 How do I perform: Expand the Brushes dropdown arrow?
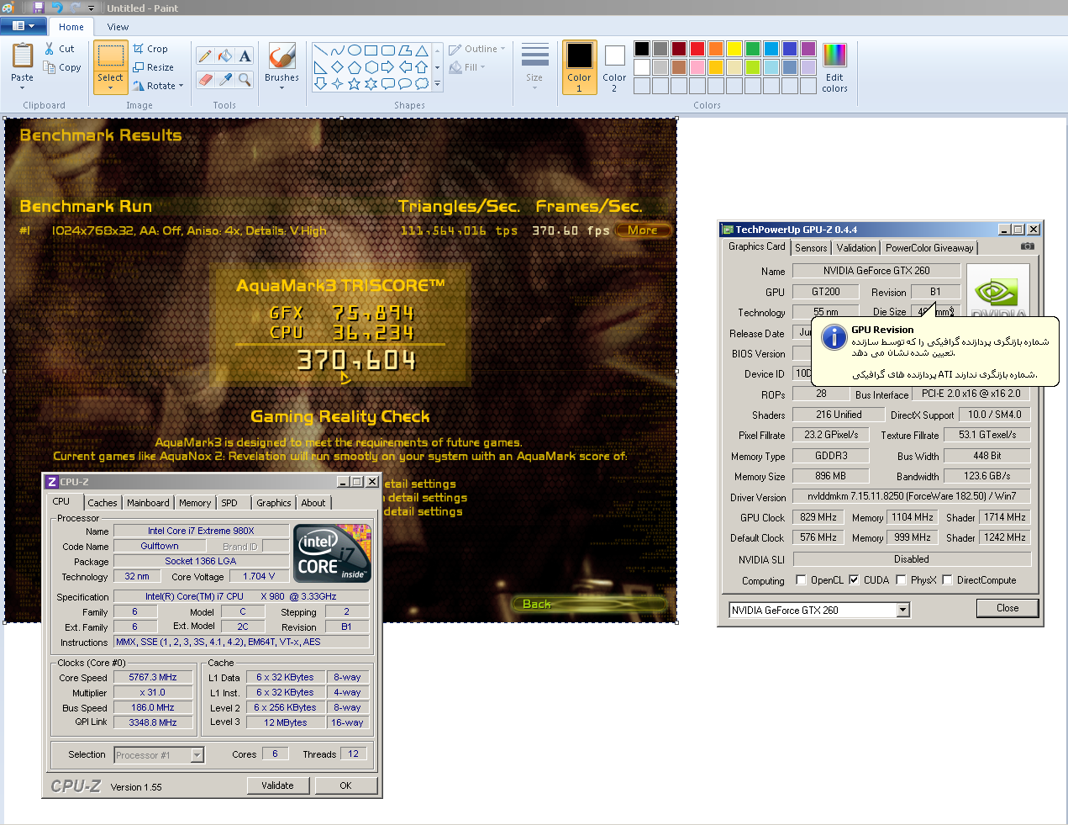pyautogui.click(x=281, y=87)
